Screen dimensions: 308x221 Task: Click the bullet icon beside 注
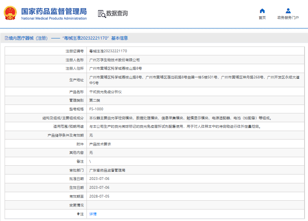[x=78, y=214]
